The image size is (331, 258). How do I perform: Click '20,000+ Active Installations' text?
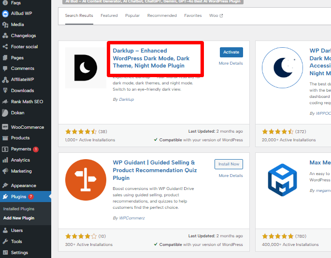289,140
